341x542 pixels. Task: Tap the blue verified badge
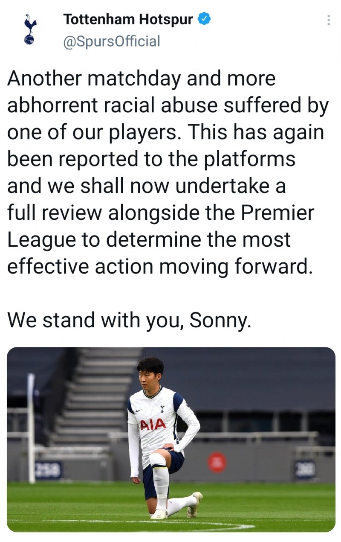pyautogui.click(x=205, y=19)
